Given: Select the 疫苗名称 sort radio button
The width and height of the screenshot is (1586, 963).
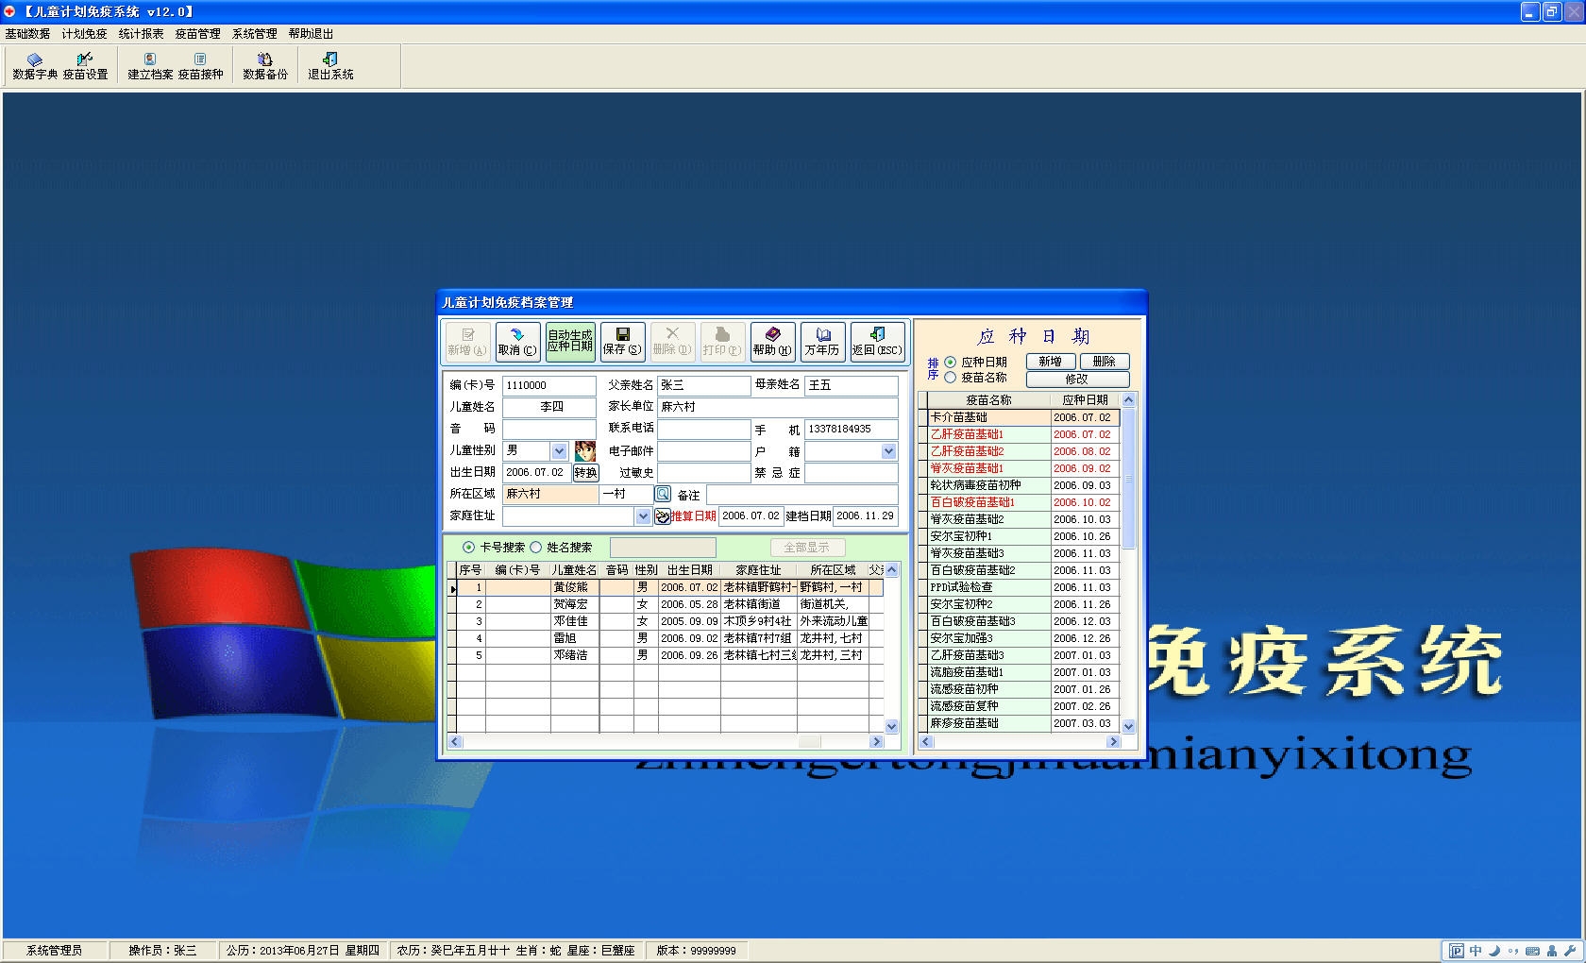Looking at the screenshot, I should pyautogui.click(x=951, y=377).
